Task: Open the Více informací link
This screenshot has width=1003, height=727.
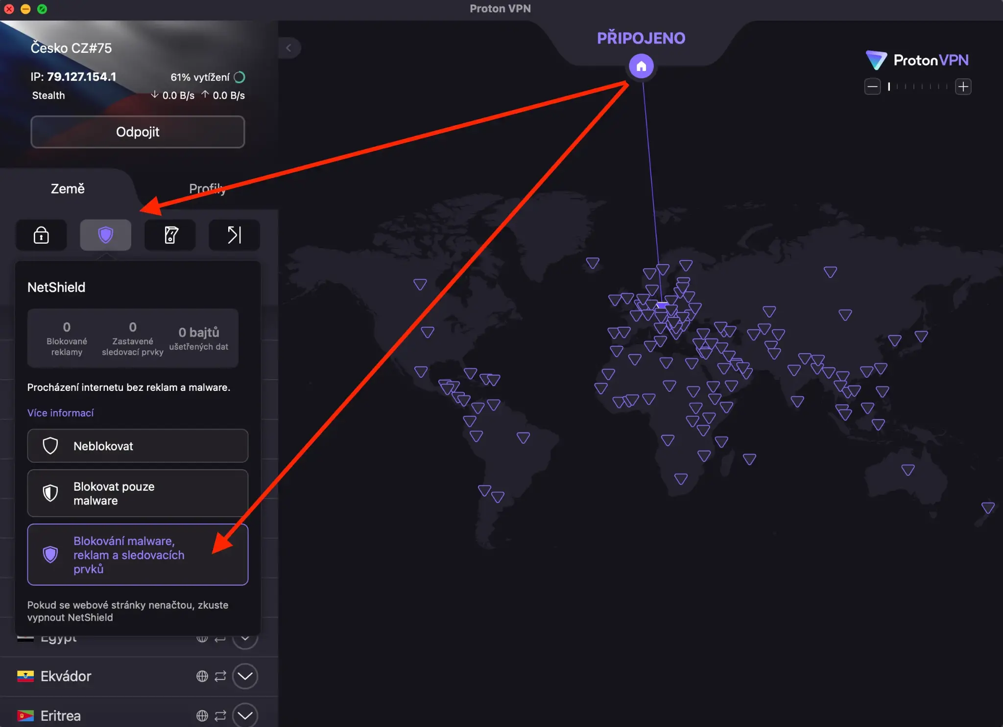Action: point(60,413)
